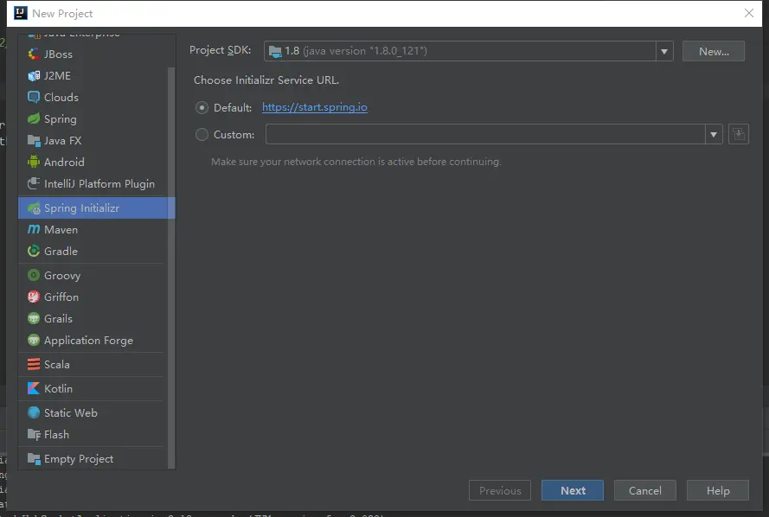
Task: Select the Android robot icon
Action: (x=34, y=162)
